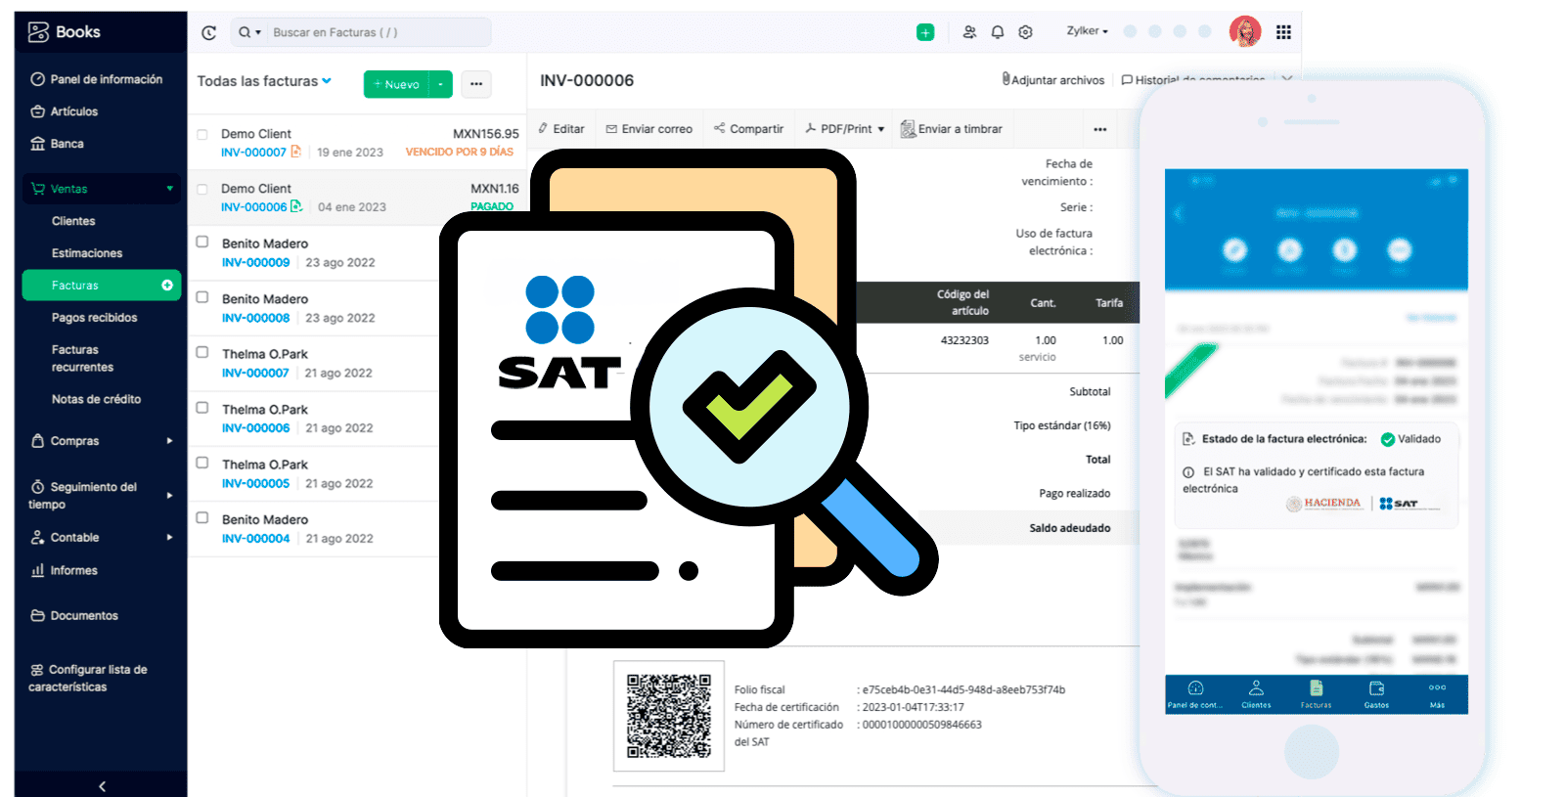Open Panel de información

click(x=97, y=79)
